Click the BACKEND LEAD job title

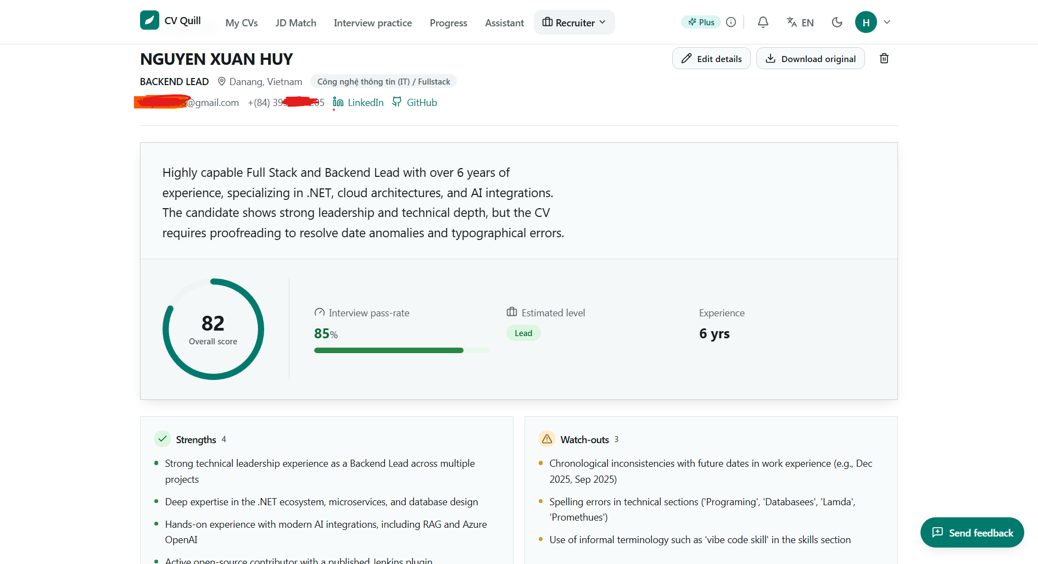175,82
